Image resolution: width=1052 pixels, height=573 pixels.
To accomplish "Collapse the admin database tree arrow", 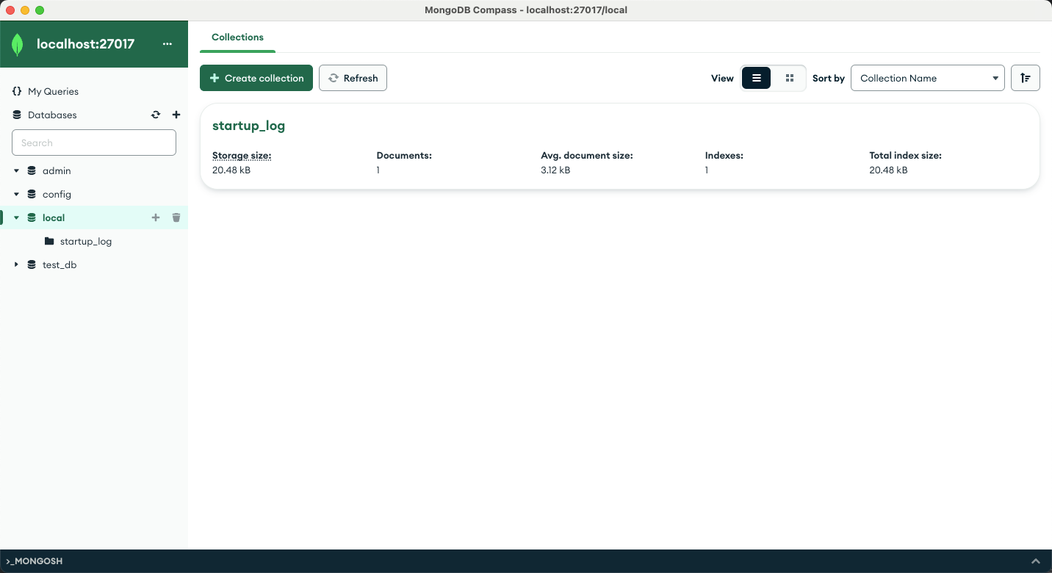I will [16, 171].
